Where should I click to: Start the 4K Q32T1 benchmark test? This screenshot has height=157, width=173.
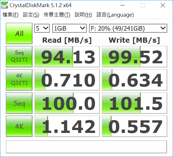19,80
